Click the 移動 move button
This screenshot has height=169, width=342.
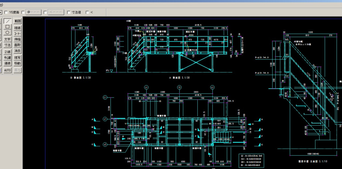click(18, 63)
